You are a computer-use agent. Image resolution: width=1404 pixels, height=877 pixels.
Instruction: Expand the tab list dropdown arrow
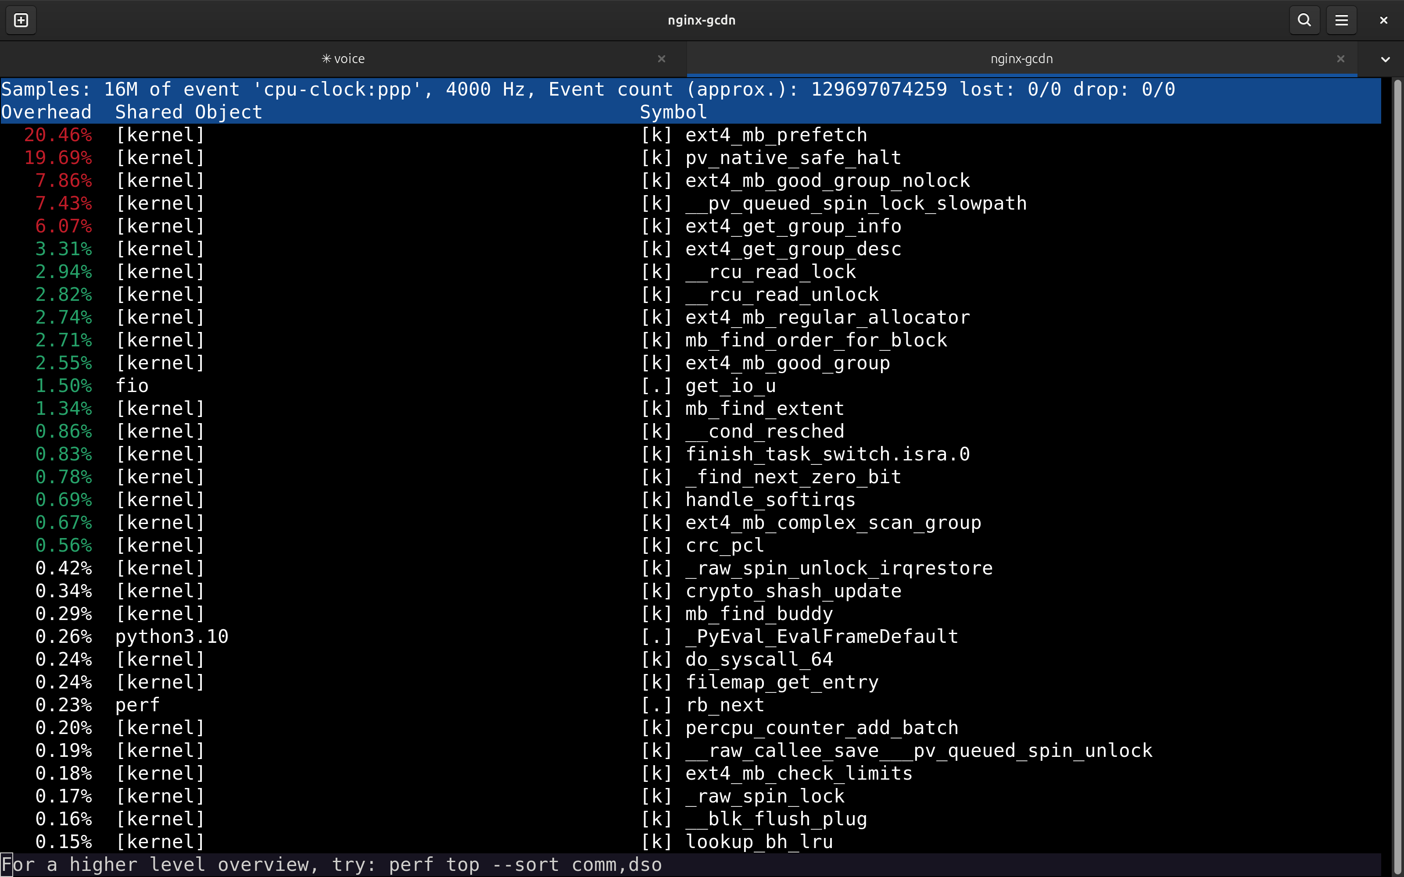tap(1386, 59)
